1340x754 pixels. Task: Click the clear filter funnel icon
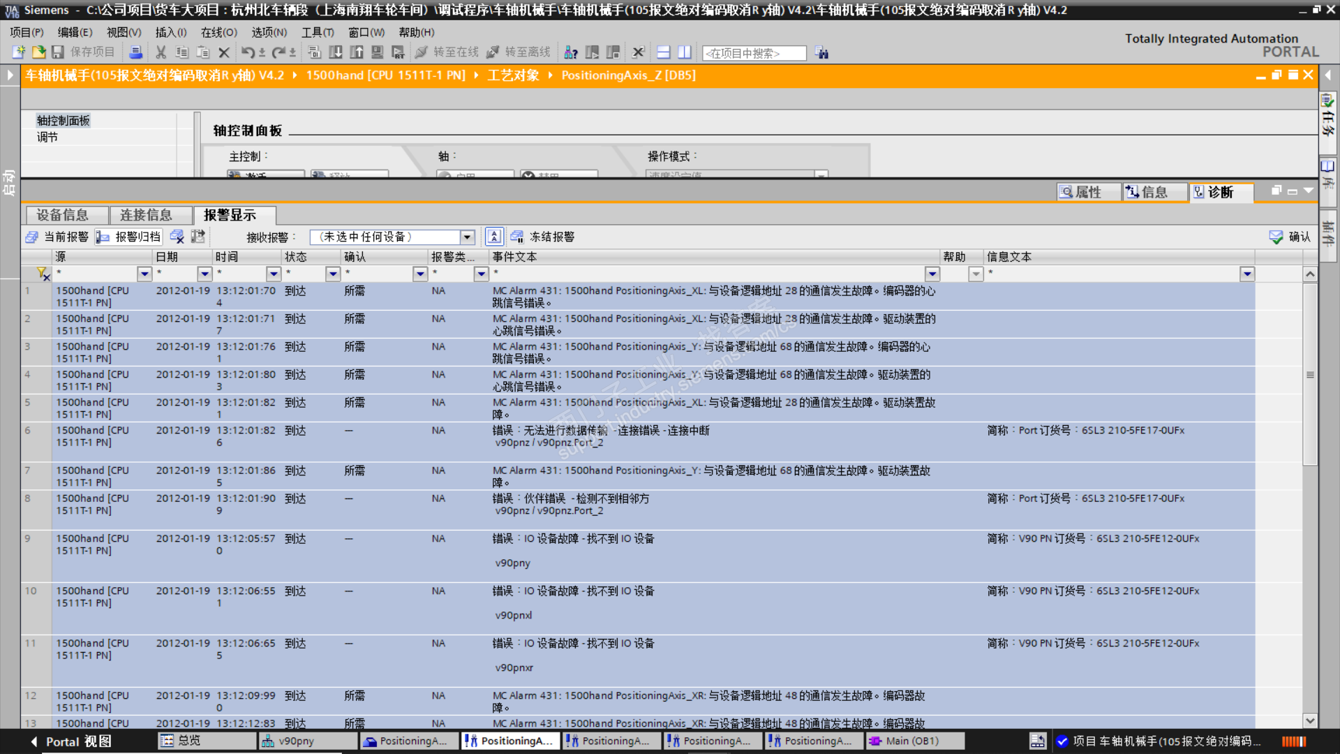tap(43, 274)
